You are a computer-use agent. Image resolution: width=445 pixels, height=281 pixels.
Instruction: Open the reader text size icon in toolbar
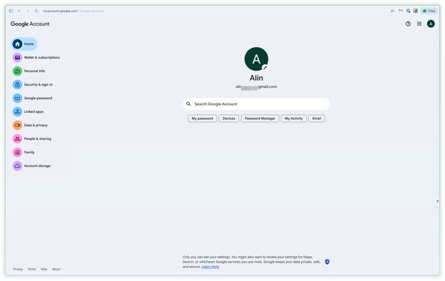pyautogui.click(x=393, y=10)
